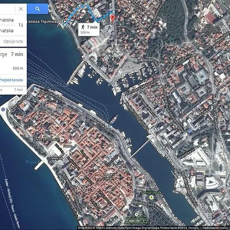Viewport: 230px width, 230px height.
Task: Click the blue ferry marker on Liburnska obala
Action: (x=111, y=127)
